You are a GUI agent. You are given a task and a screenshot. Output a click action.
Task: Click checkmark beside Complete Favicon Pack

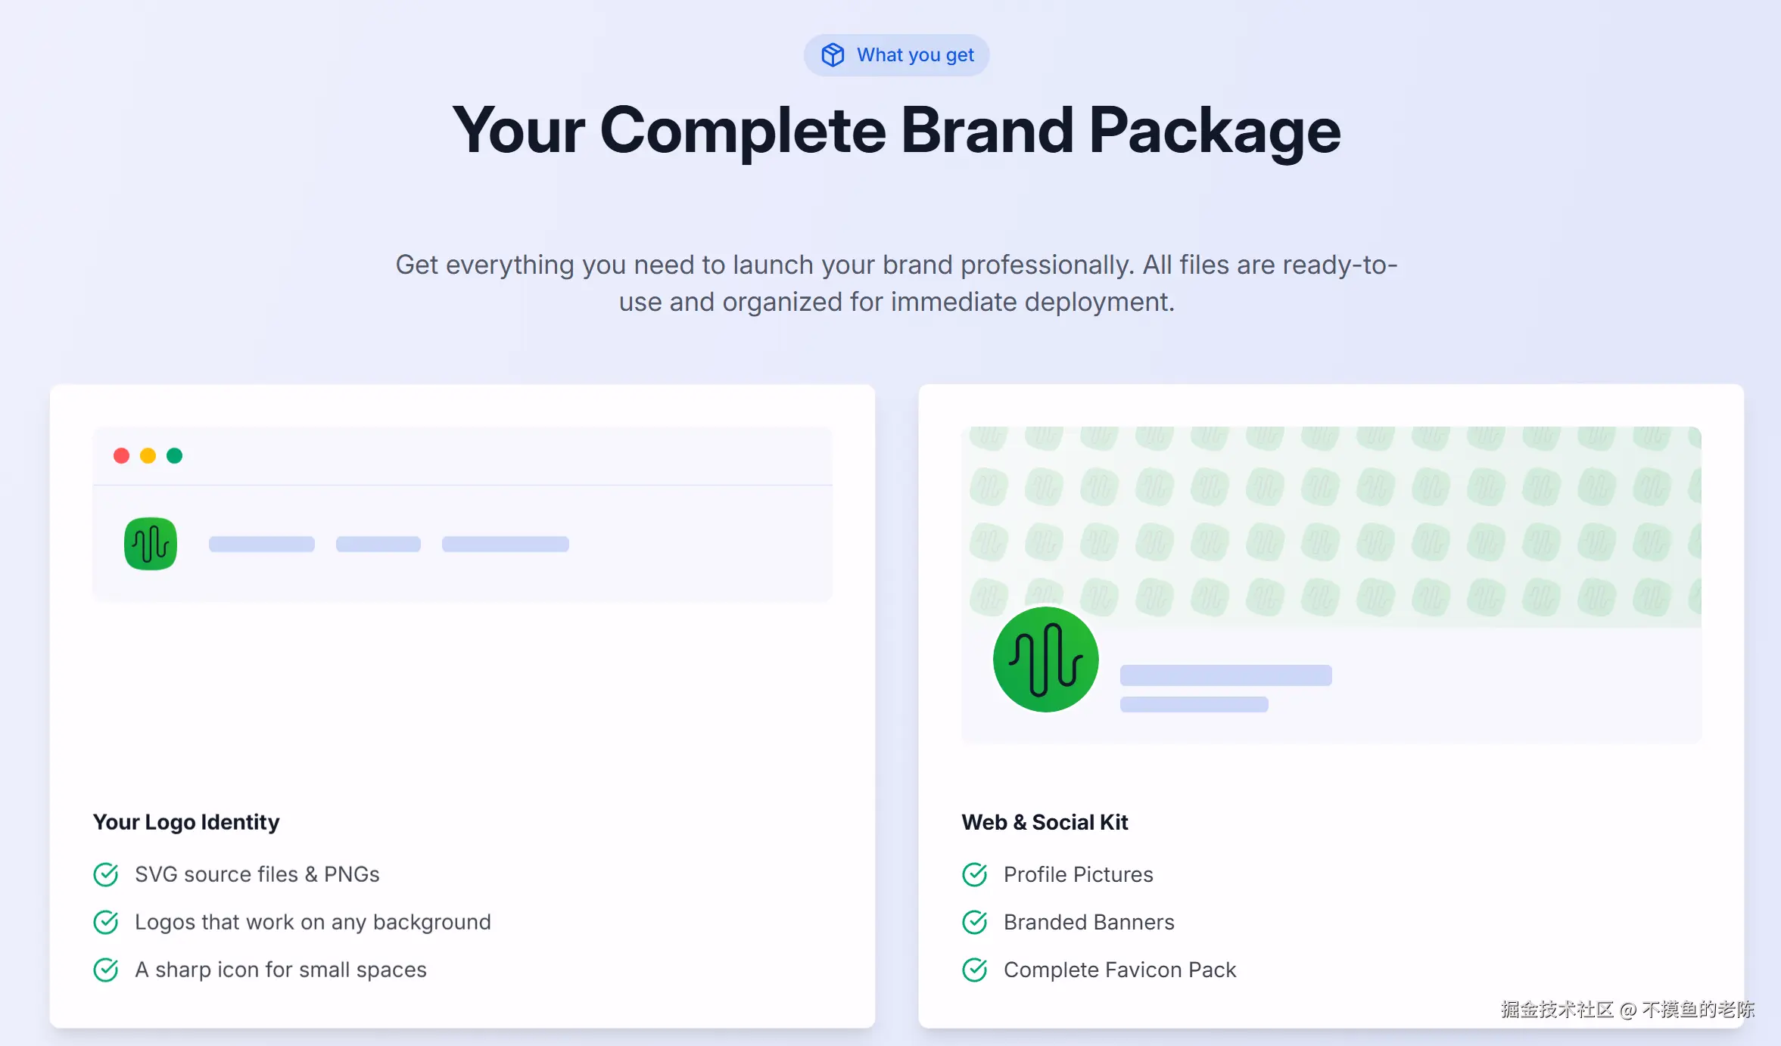[x=975, y=970]
